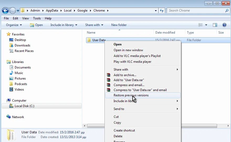Click the Forward navigation arrow

13,10
